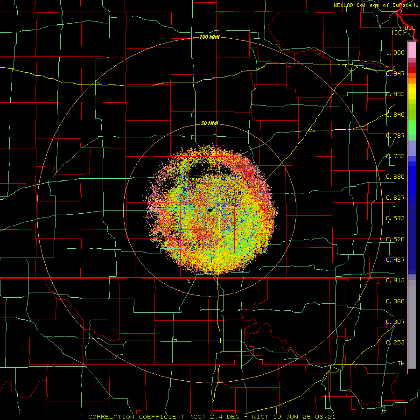Click the '50 NMI' range ring label
The width and height of the screenshot is (420, 420).
[210, 123]
